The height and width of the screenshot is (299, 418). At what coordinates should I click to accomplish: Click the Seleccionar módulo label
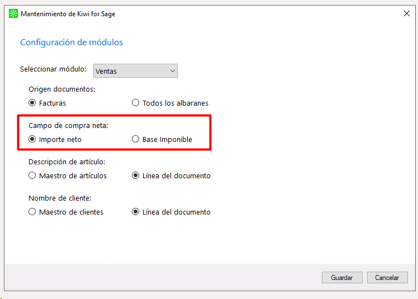point(53,69)
